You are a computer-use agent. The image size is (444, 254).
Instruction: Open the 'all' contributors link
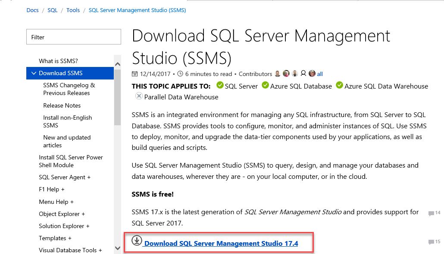[x=320, y=74]
